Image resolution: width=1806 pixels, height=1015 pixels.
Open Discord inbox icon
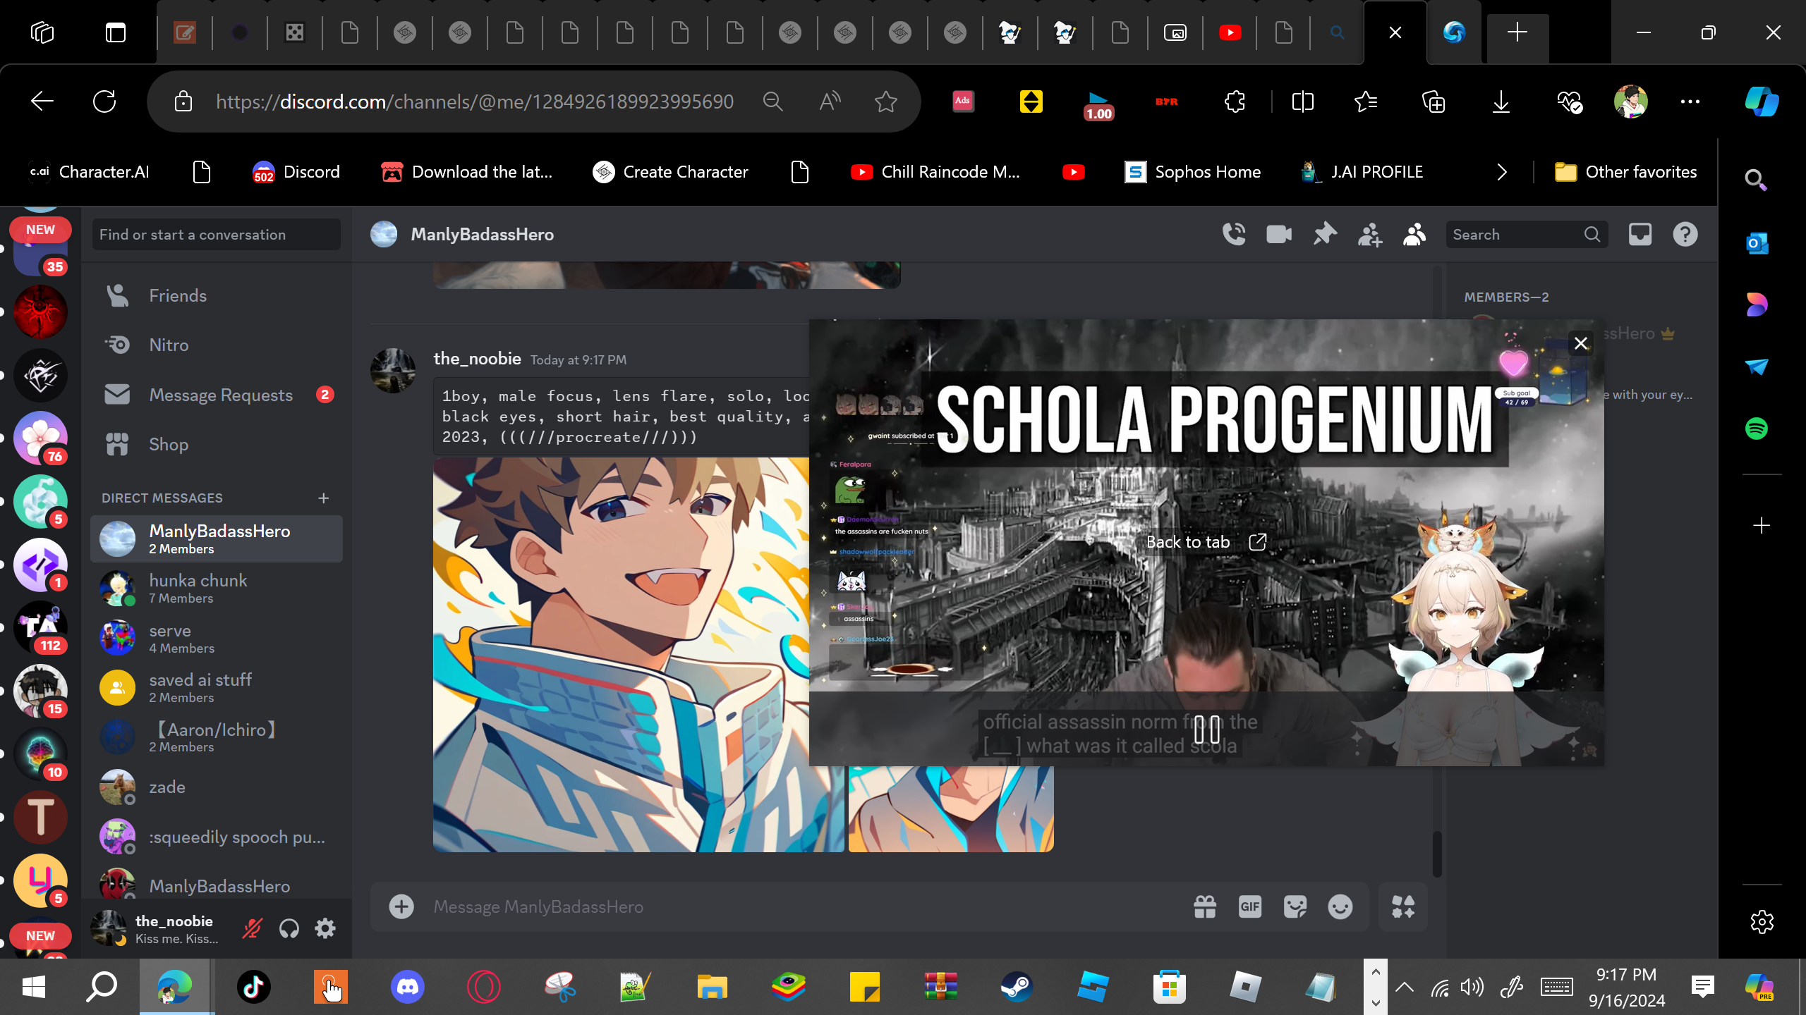1640,234
